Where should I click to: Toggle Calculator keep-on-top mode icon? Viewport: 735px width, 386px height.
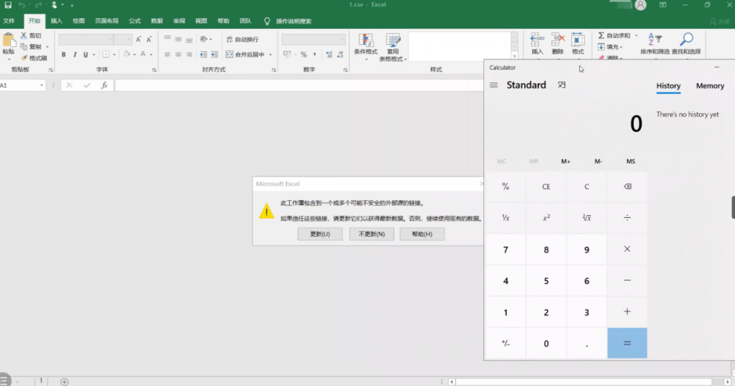[x=561, y=85]
